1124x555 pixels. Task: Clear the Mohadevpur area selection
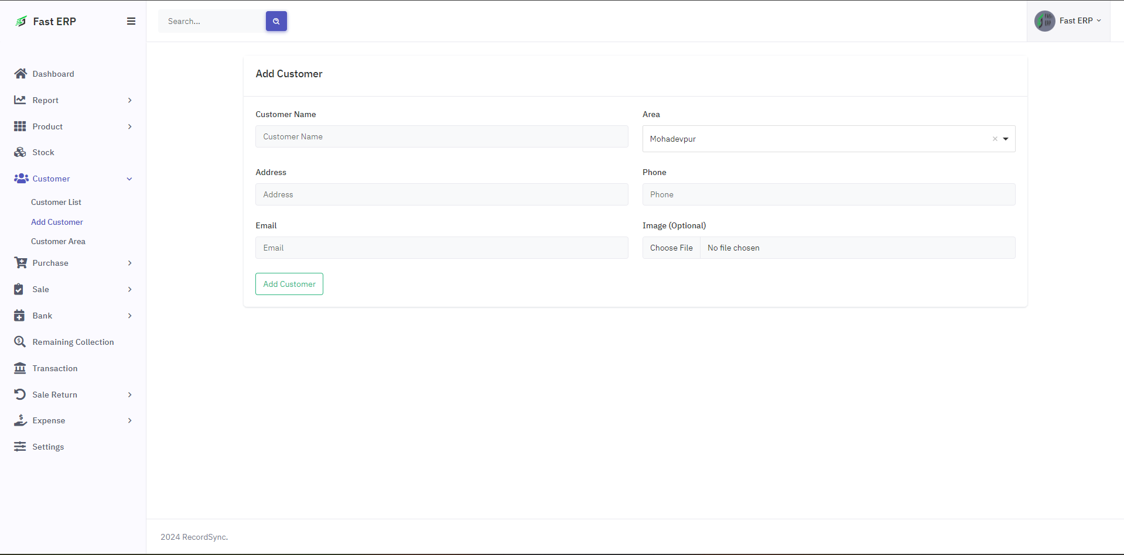[995, 139]
